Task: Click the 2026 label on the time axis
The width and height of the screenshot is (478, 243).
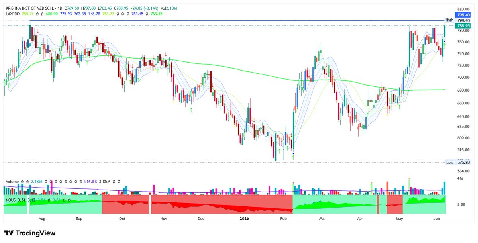Action: [244, 219]
